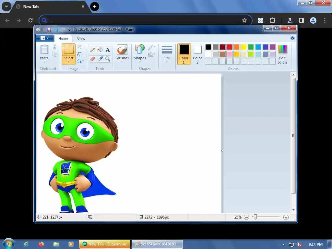Screen dimensions: 332x249
Task: Click the Brushes tool icon
Action: tap(122, 50)
